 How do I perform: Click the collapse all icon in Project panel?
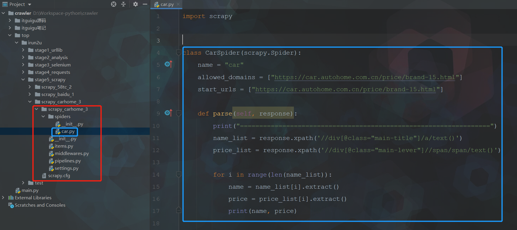click(123, 4)
